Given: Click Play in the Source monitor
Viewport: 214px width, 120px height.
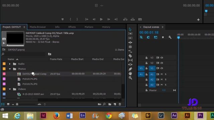Looking at the screenshot, I should tap(101, 19).
